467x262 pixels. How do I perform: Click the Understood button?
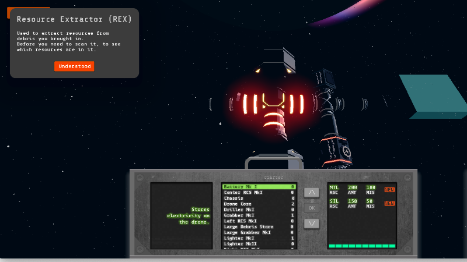[x=74, y=66]
